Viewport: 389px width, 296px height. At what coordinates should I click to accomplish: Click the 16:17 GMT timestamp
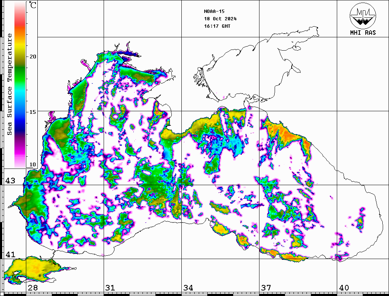pyautogui.click(x=217, y=26)
